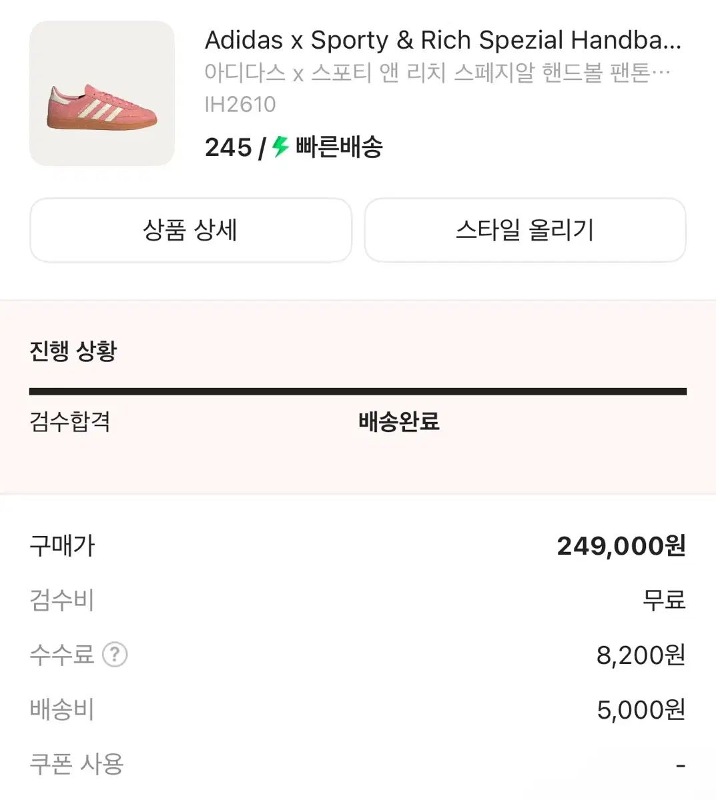
Task: Click the 249,000원 purchase price
Action: [621, 546]
